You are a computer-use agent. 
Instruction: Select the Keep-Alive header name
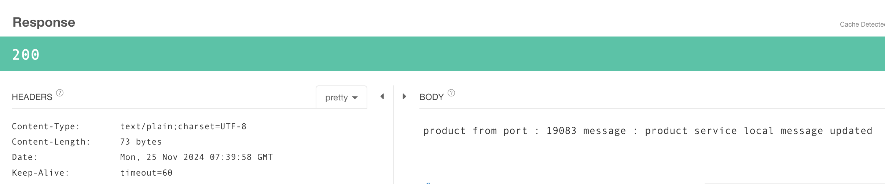point(40,173)
